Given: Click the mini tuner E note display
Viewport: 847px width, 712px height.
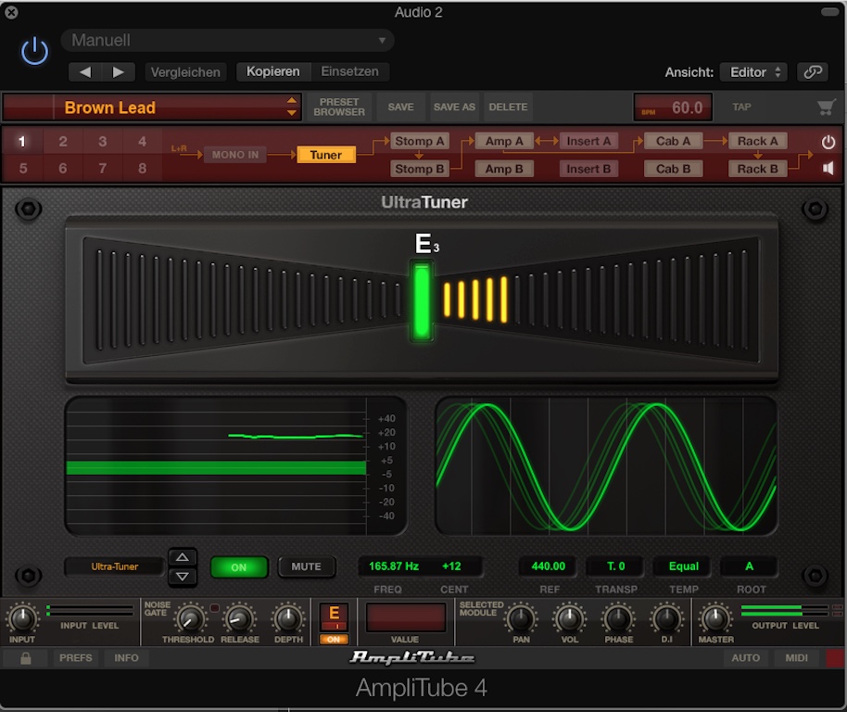Looking at the screenshot, I should tap(334, 617).
